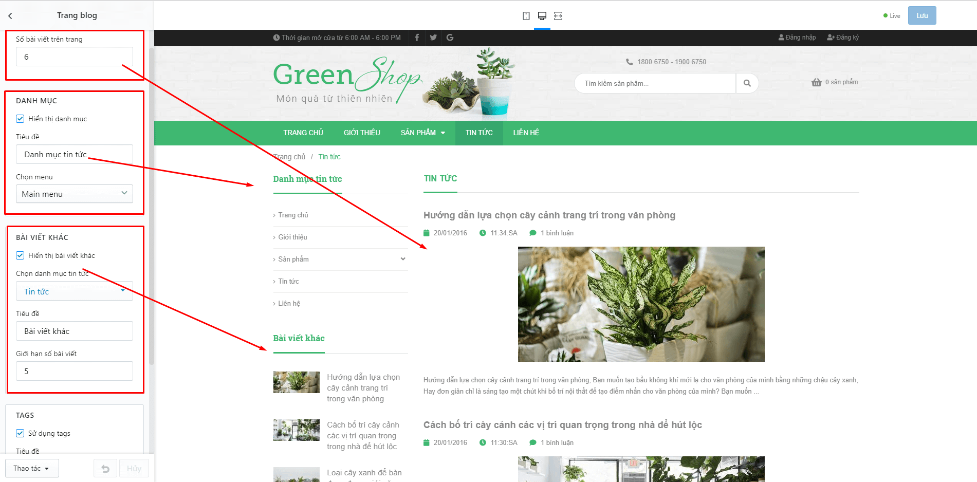Open TIN TỨC navigation tab

(x=479, y=133)
